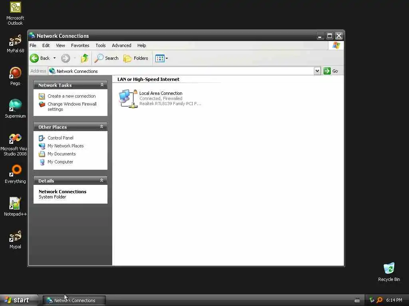Click the Search toolbar button
This screenshot has width=409, height=306.
(x=106, y=58)
